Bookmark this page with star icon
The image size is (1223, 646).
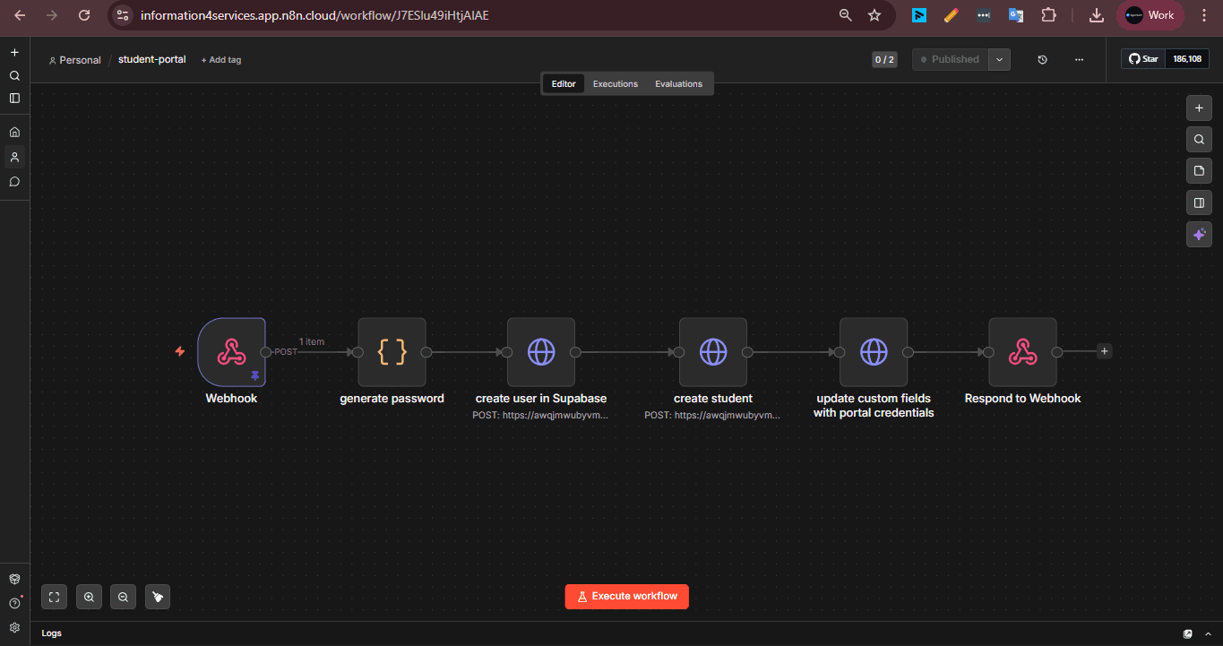click(x=874, y=15)
